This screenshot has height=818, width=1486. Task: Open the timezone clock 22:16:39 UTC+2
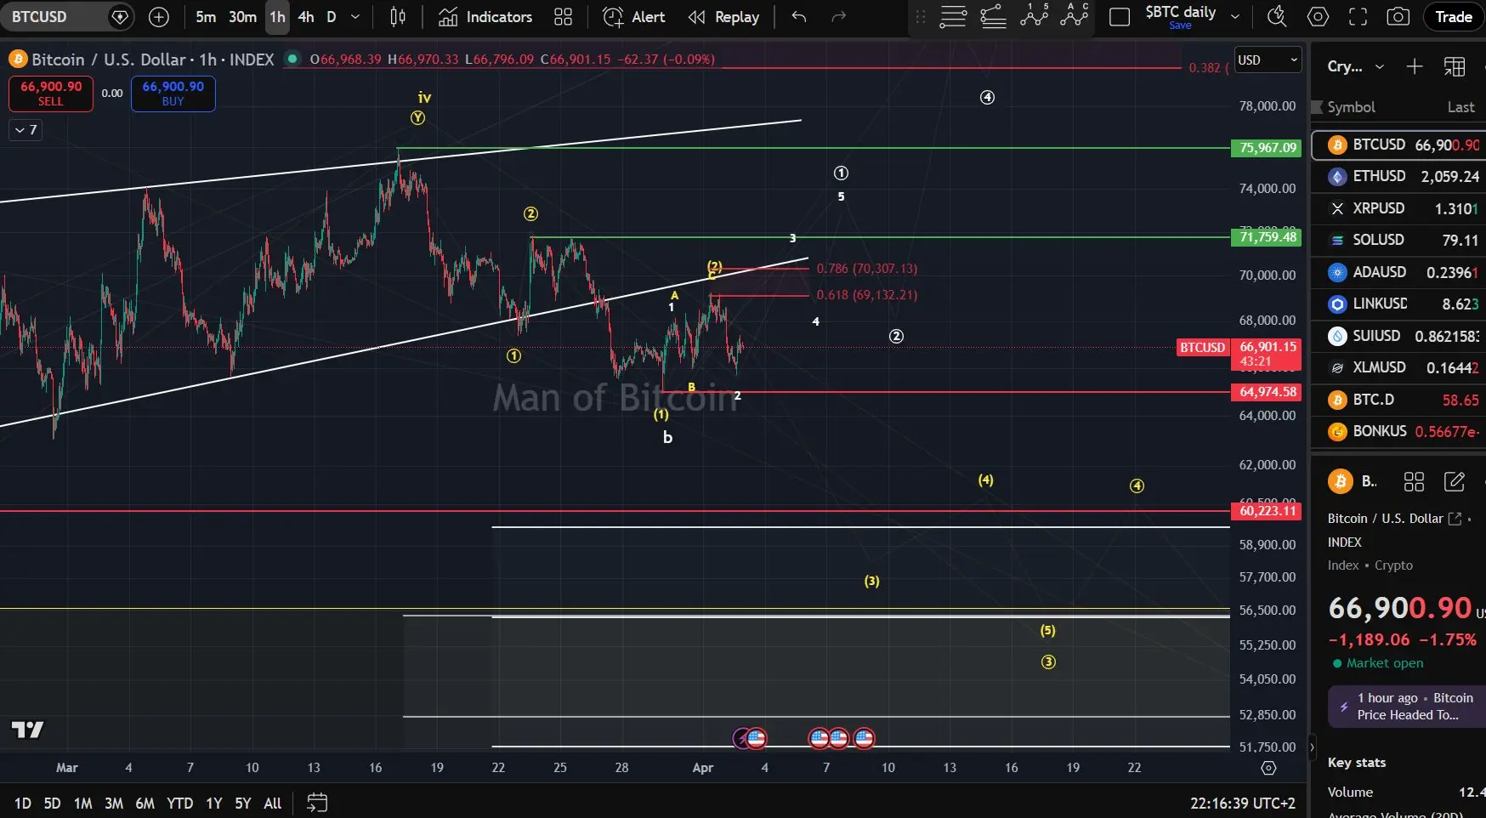point(1243,803)
